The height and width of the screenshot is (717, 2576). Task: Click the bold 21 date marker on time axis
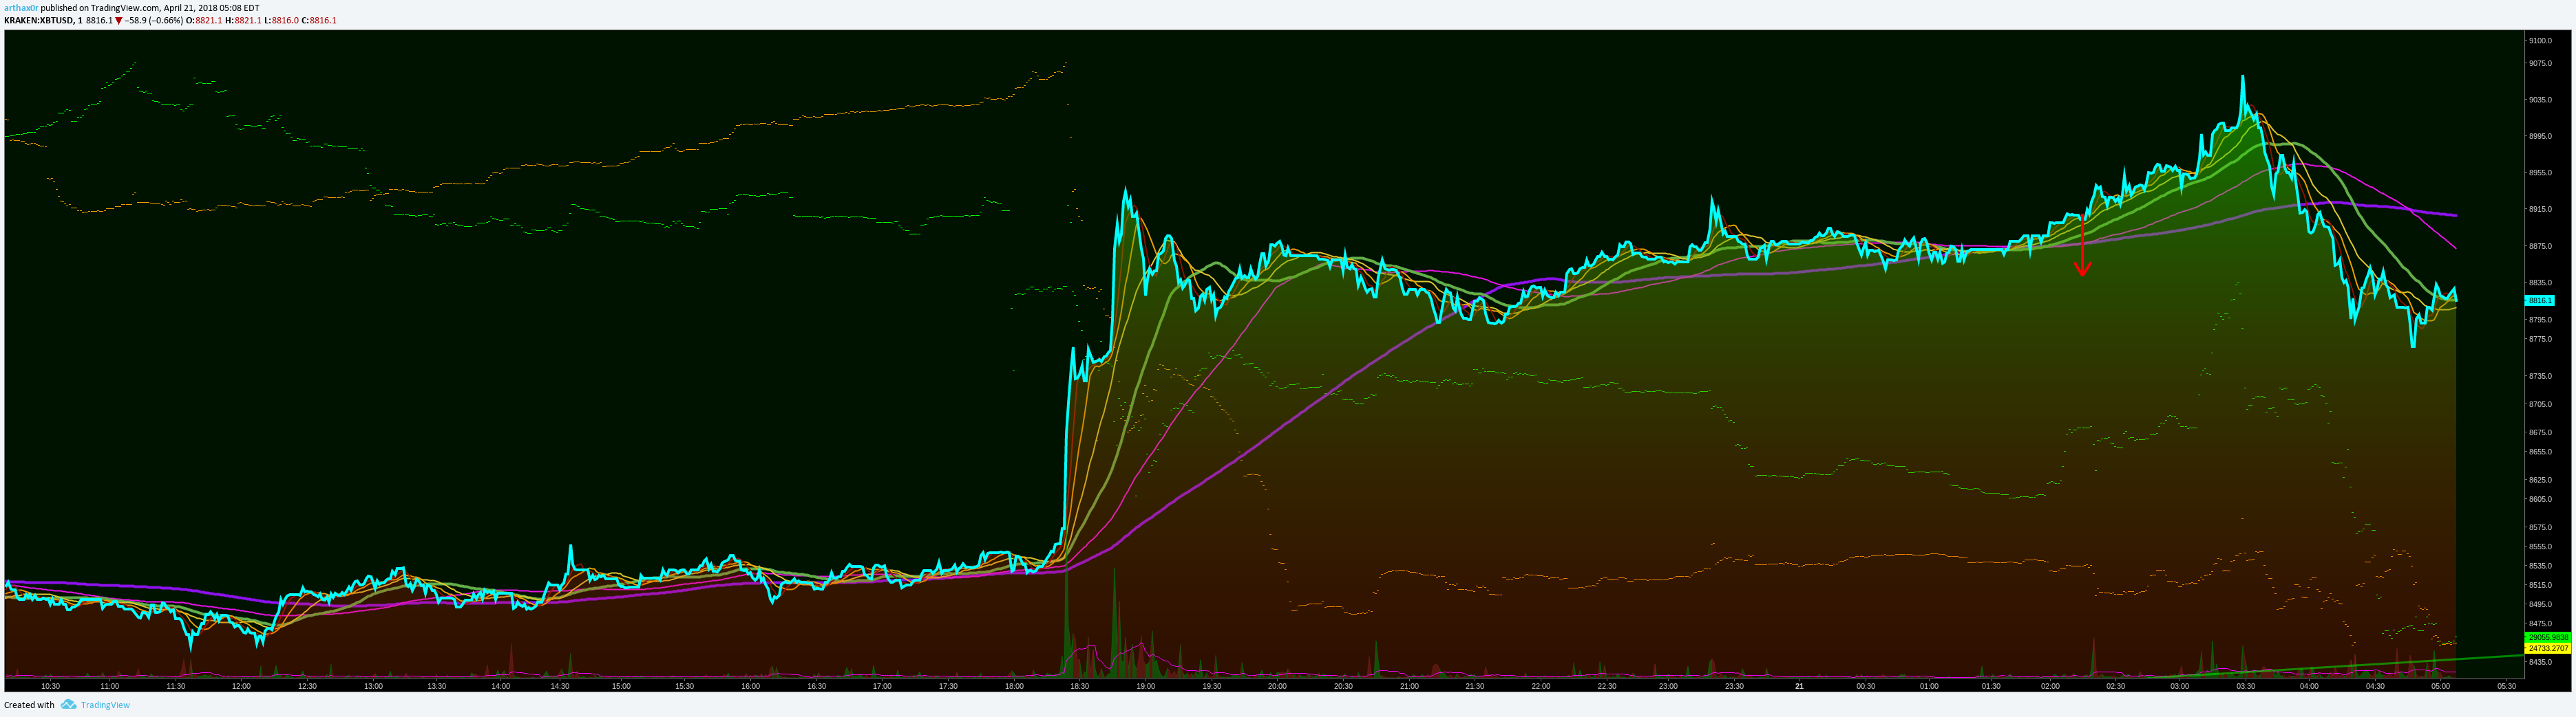[1799, 686]
